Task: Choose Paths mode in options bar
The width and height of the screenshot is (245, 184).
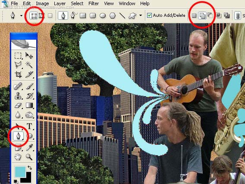Action: pos(41,16)
